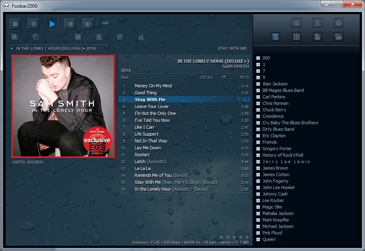Open the folder browser icon
365x251 pixels.
click(x=339, y=37)
